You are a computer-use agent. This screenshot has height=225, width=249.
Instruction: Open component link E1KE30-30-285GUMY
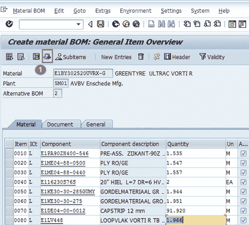click(68, 192)
